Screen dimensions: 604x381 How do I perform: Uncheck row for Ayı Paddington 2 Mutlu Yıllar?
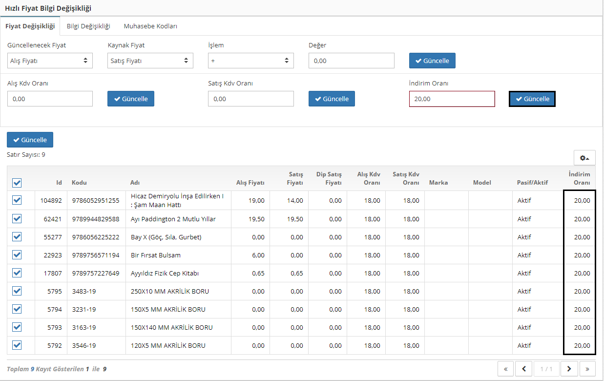pyautogui.click(x=17, y=219)
